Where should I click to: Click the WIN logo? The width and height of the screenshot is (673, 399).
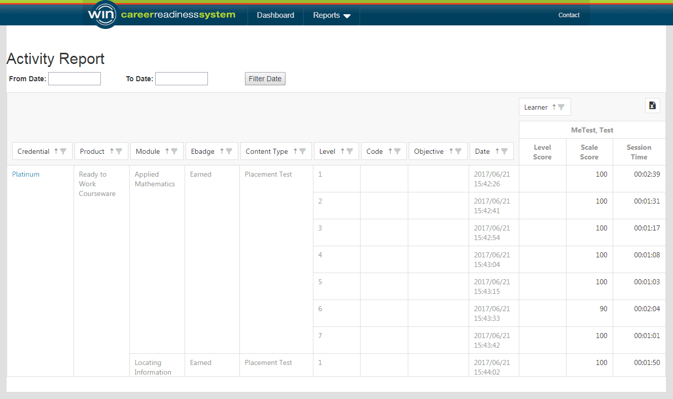[102, 14]
